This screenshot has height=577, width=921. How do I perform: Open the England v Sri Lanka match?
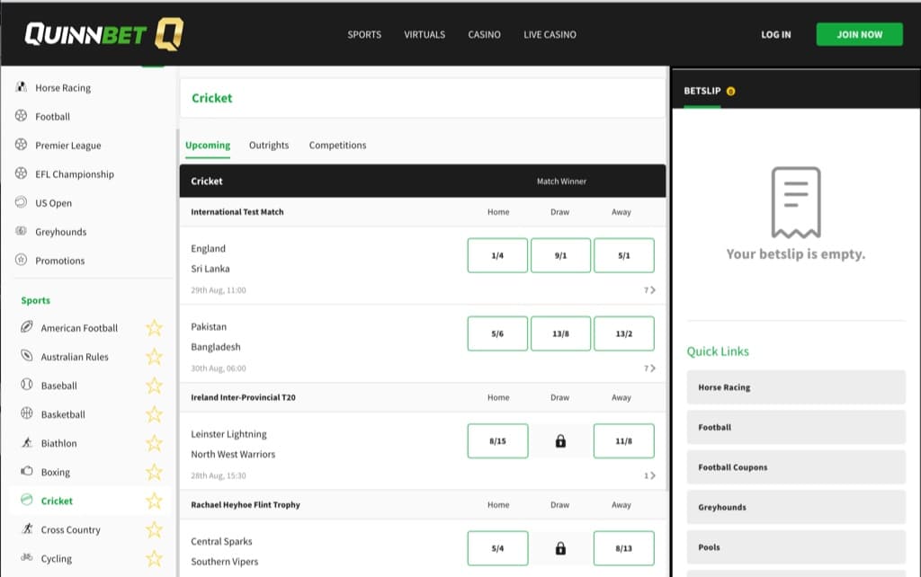tap(210, 258)
